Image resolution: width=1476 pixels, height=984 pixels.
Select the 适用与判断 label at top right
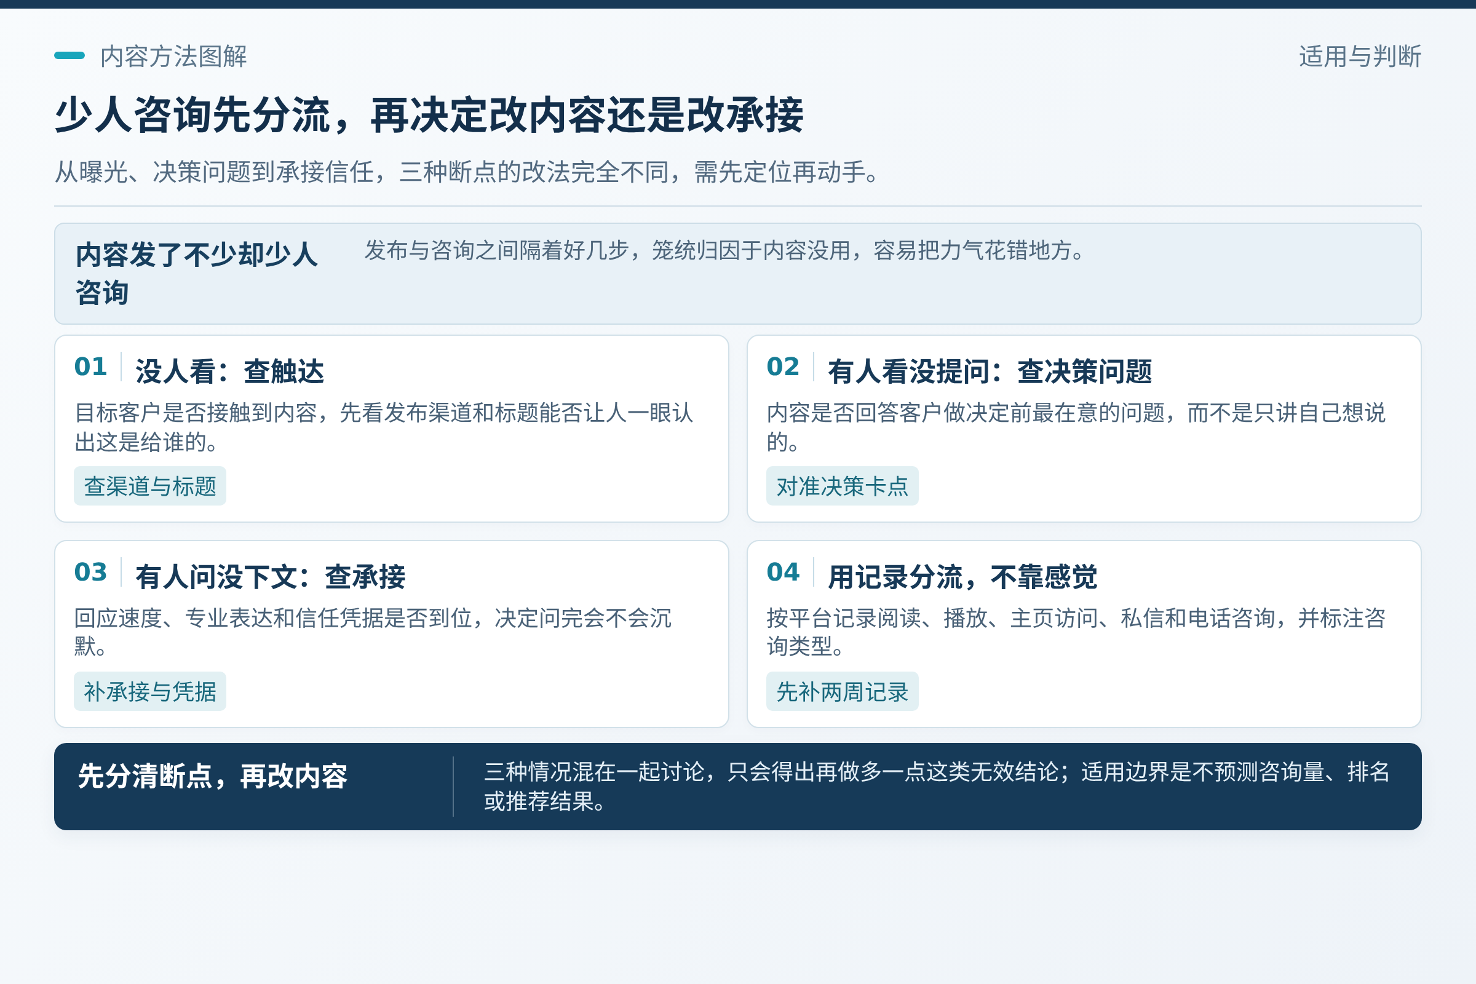tap(1360, 57)
